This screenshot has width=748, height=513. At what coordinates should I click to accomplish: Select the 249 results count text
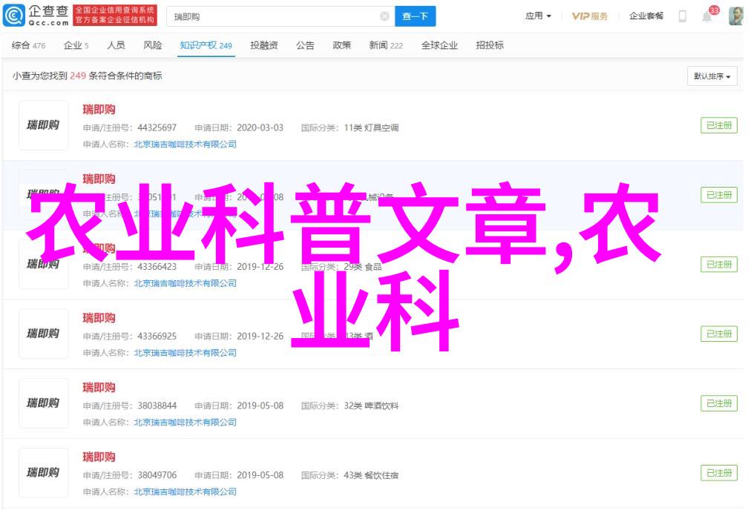[x=78, y=76]
